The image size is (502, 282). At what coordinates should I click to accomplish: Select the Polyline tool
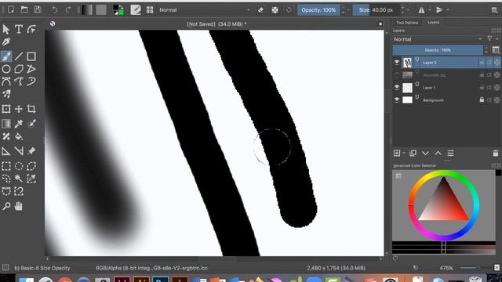coord(31,69)
